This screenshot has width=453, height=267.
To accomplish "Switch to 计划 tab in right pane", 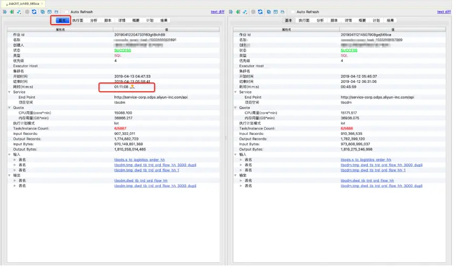I will [x=376, y=20].
